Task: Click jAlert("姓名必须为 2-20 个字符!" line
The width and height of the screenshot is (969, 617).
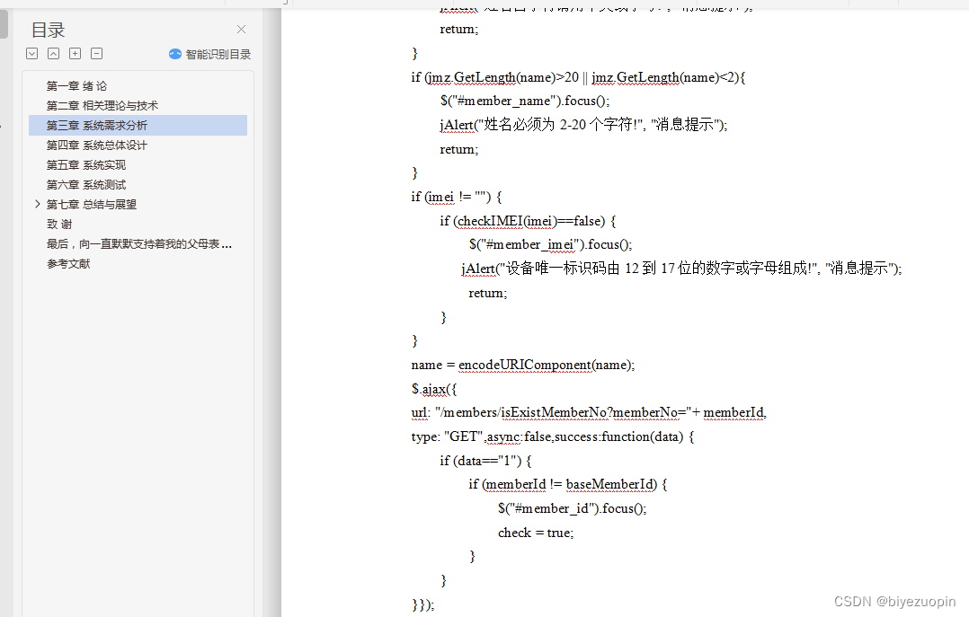Action: [x=583, y=125]
